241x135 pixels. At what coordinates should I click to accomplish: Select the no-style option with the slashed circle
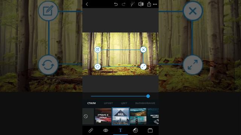[x=88, y=116]
